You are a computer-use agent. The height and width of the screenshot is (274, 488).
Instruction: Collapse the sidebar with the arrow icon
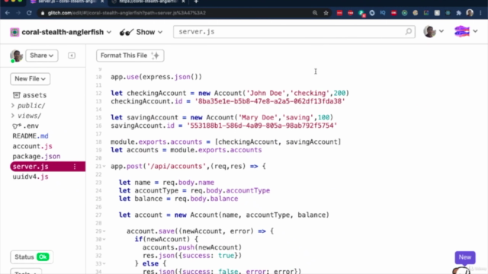point(72,56)
